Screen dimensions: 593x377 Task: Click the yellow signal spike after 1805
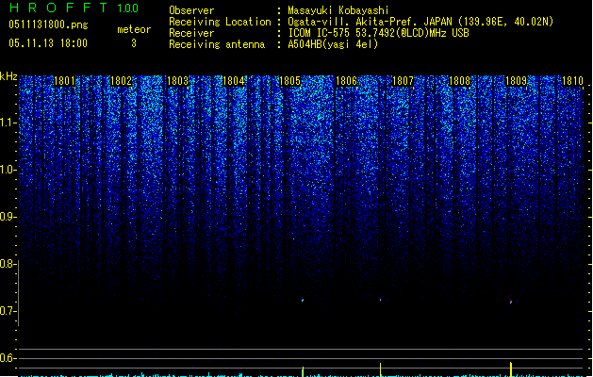click(303, 371)
